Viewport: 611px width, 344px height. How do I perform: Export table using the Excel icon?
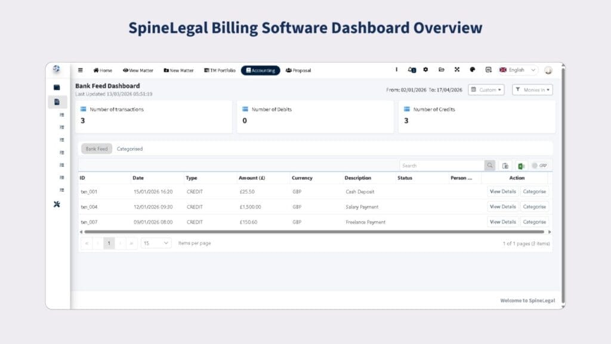point(521,165)
